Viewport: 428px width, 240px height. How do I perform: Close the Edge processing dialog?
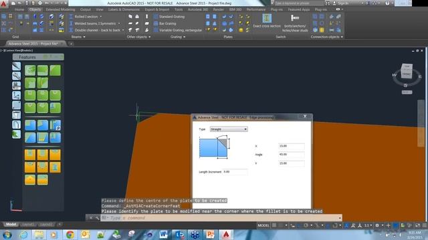(305, 116)
